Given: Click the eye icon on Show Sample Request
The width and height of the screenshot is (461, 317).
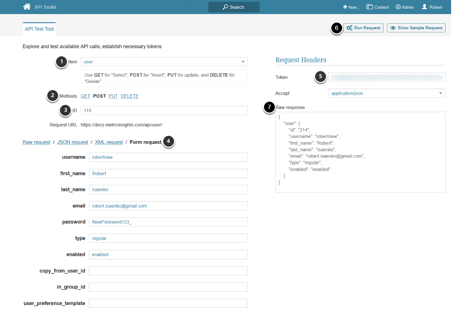Looking at the screenshot, I should point(393,28).
